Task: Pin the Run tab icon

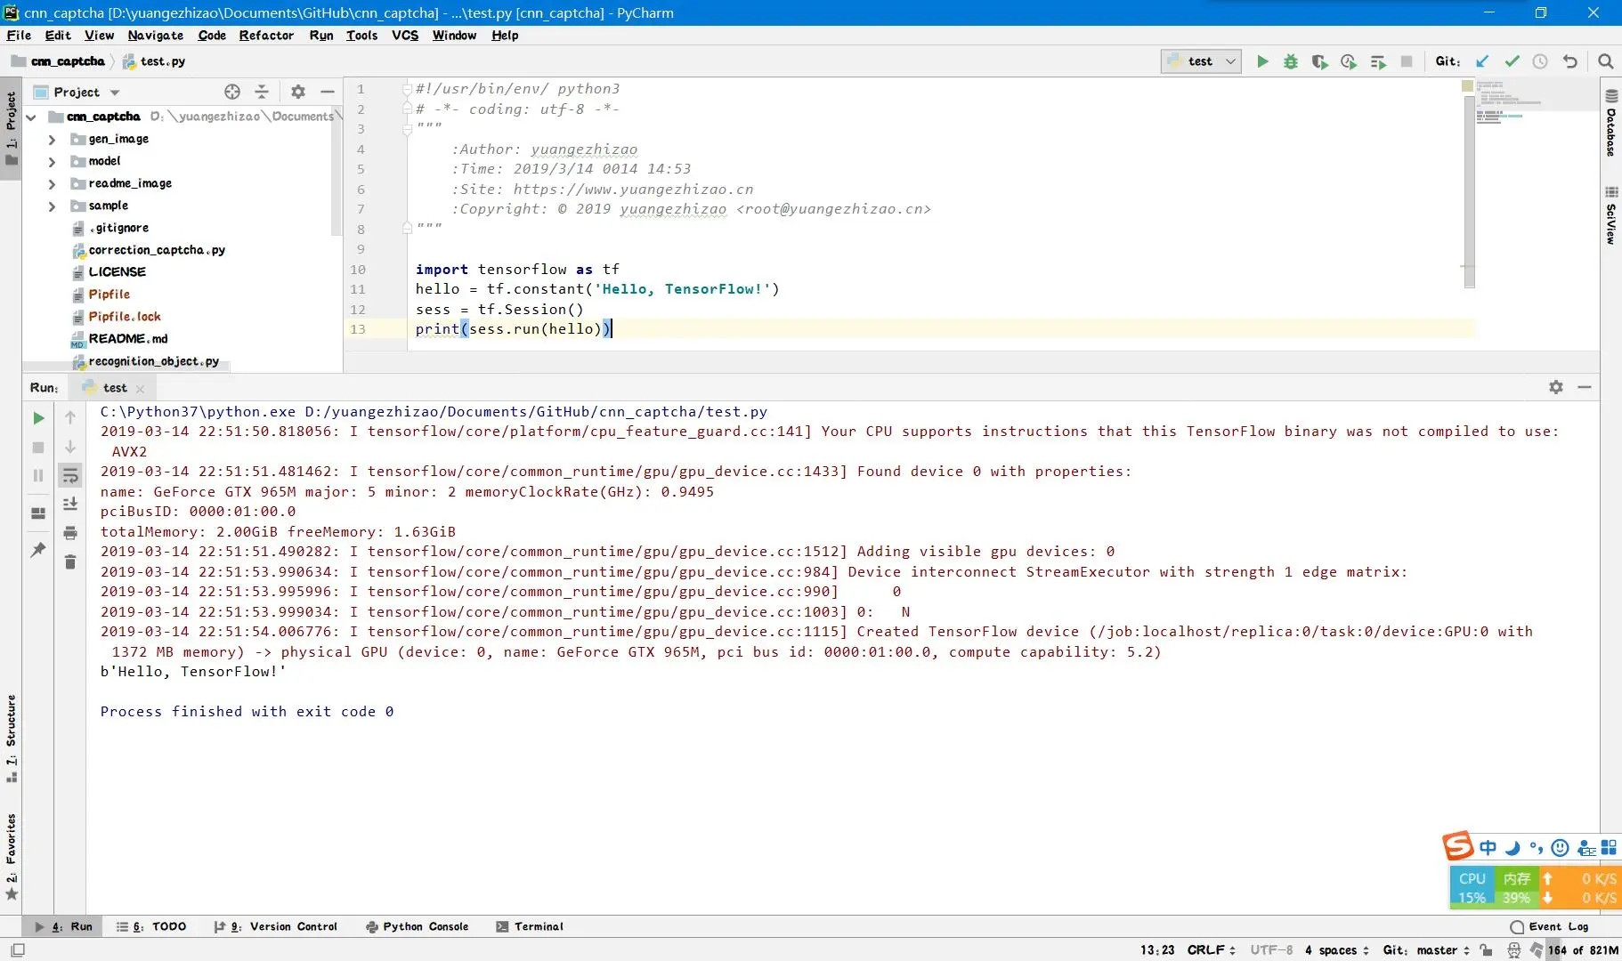Action: pyautogui.click(x=38, y=550)
